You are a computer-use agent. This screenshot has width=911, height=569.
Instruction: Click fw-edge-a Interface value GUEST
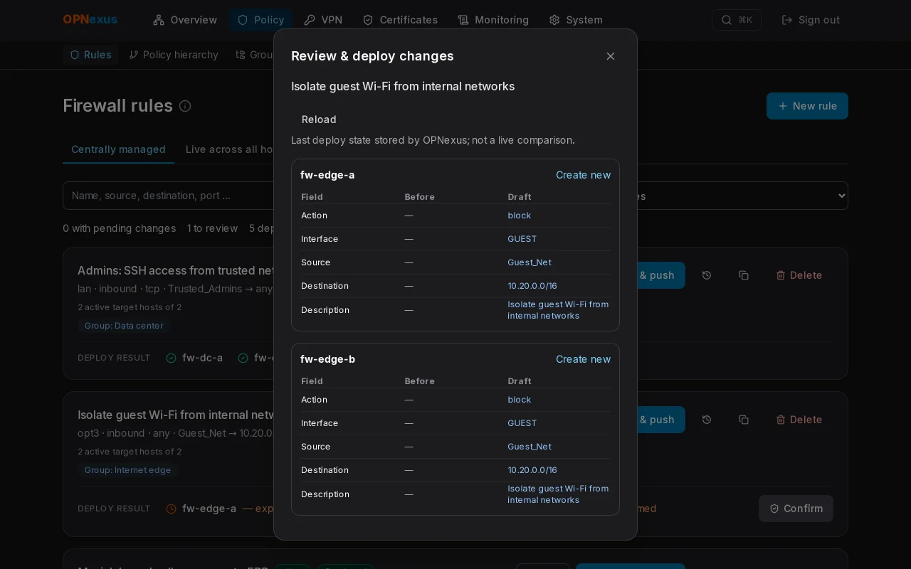(522, 239)
